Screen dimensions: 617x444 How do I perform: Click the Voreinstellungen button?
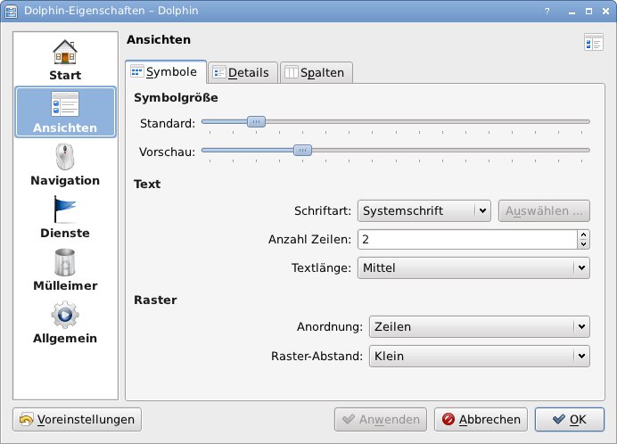[77, 420]
